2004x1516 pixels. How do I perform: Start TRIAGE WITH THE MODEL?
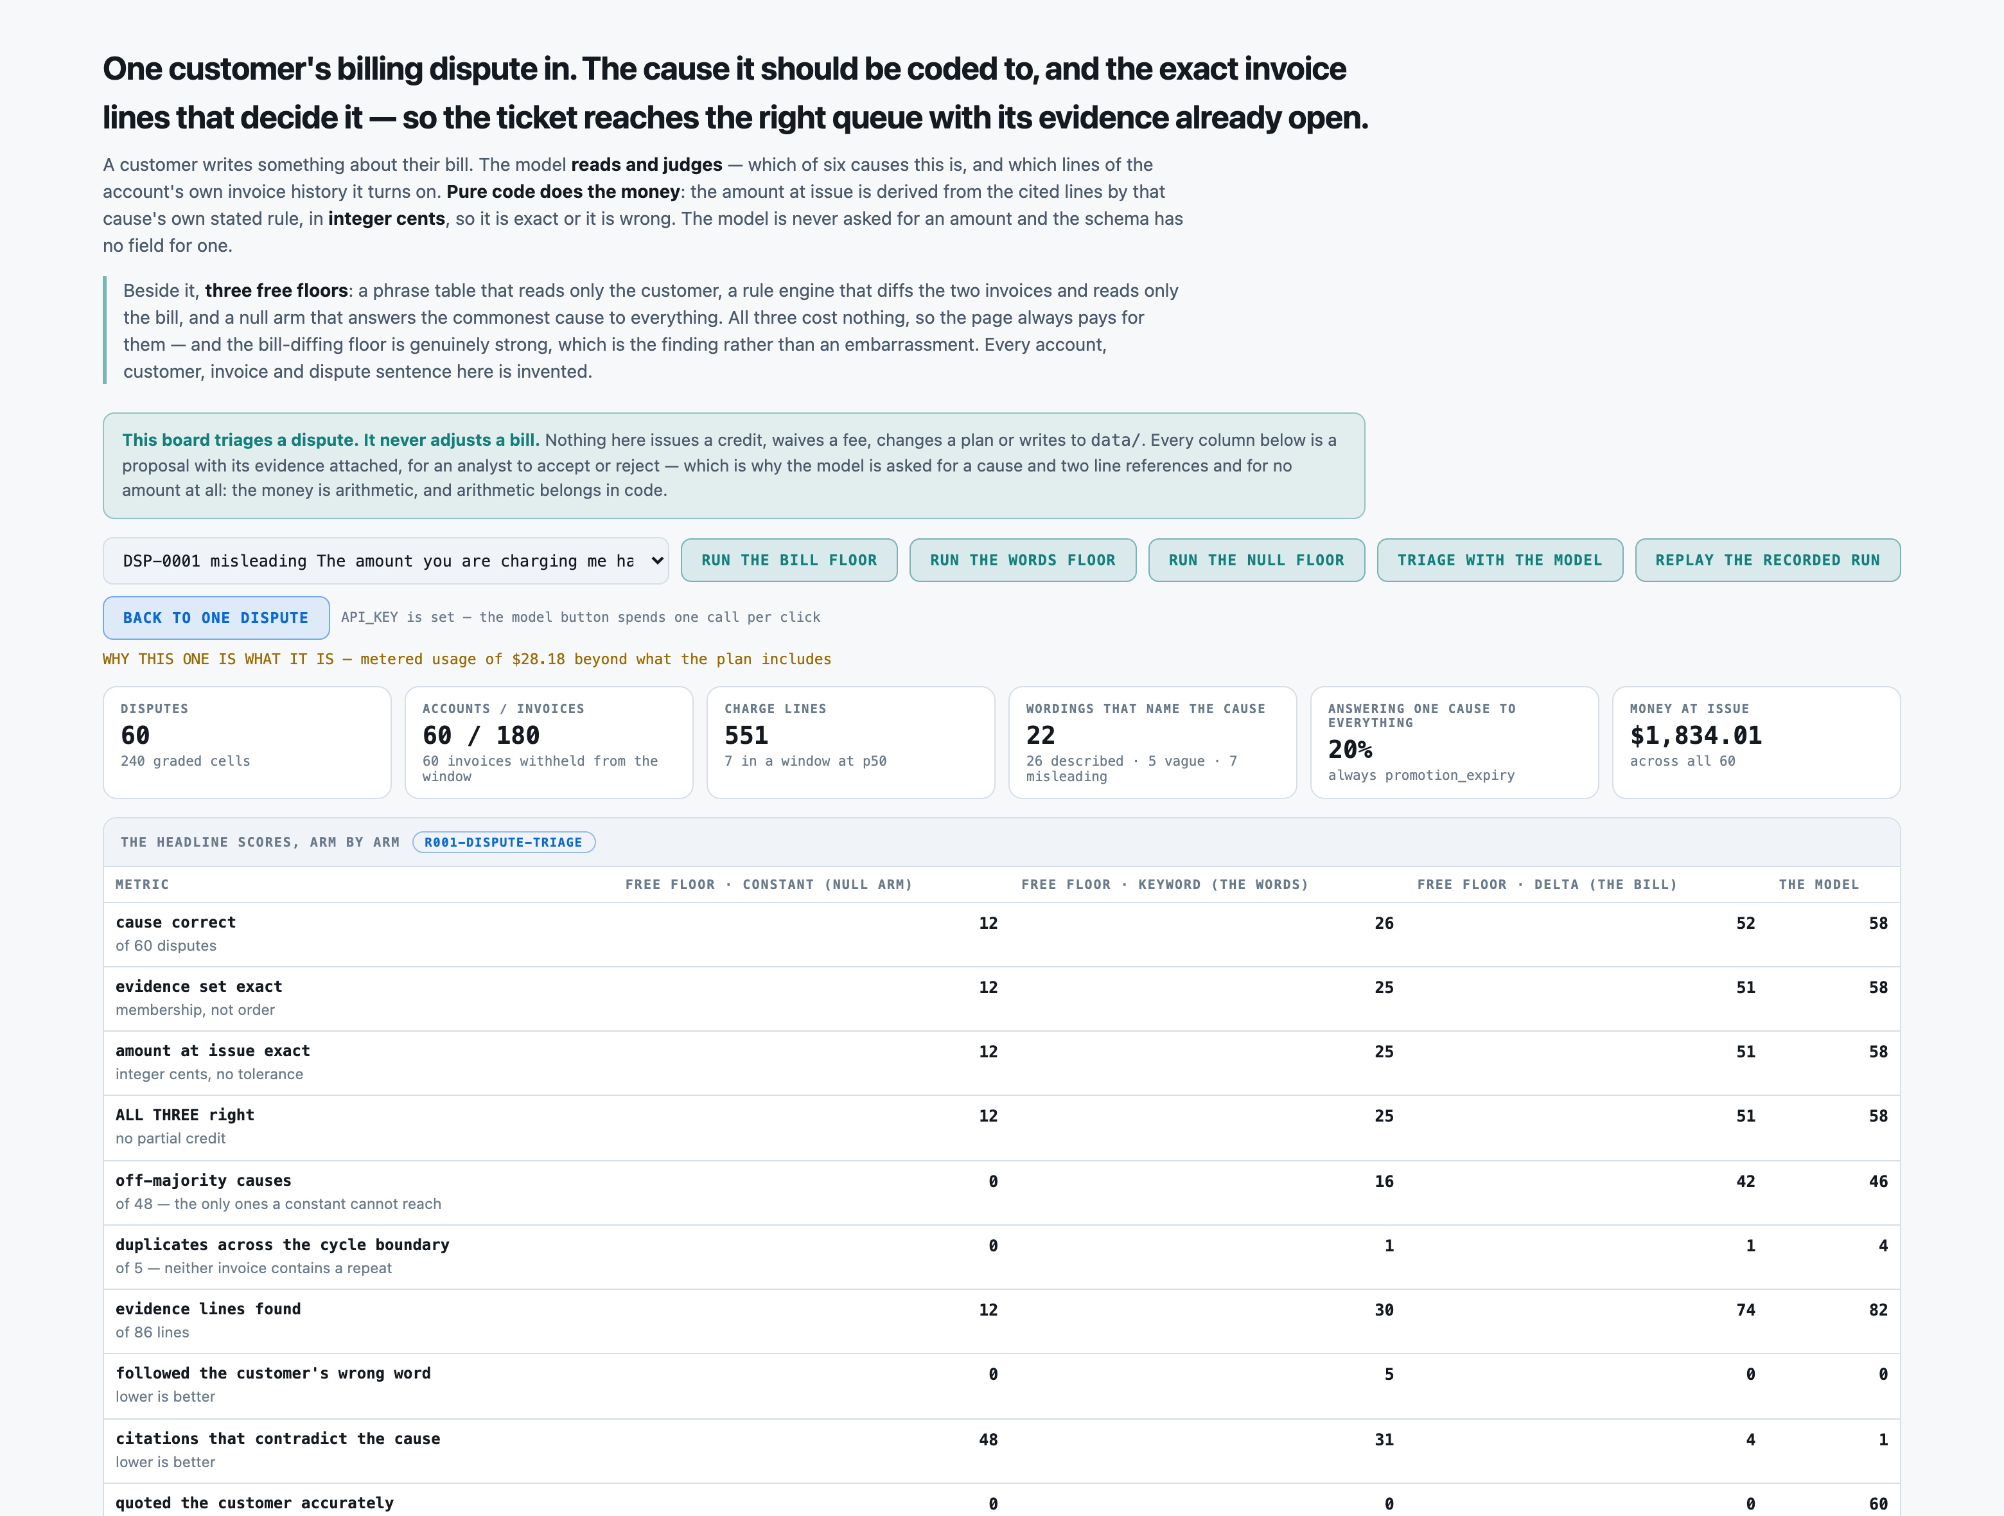(x=1499, y=560)
